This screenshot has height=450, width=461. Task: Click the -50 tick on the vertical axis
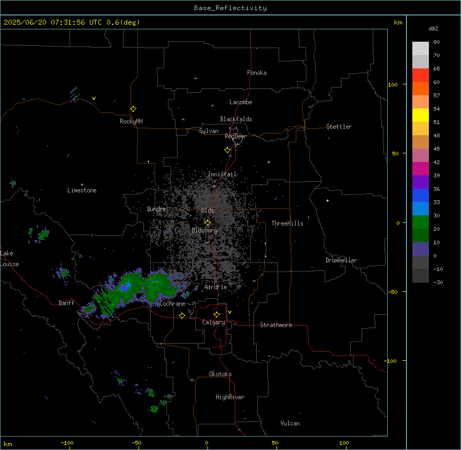pos(393,292)
